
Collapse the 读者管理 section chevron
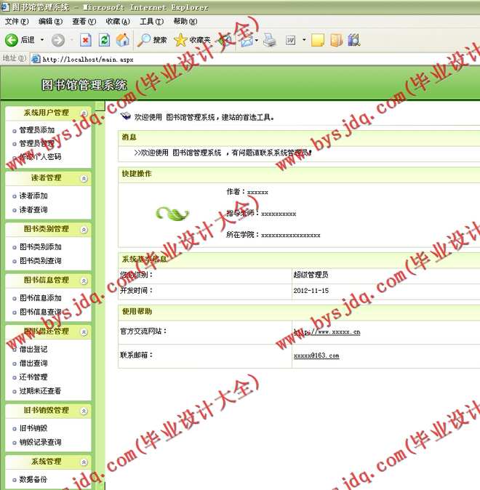84,178
